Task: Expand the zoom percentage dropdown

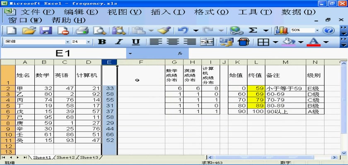Action: pos(317,30)
